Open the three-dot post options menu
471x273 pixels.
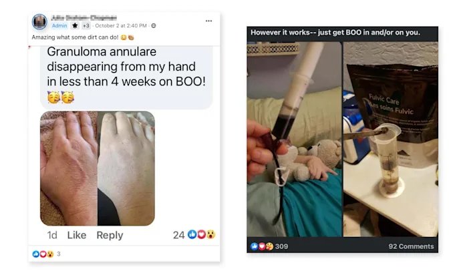(x=208, y=21)
